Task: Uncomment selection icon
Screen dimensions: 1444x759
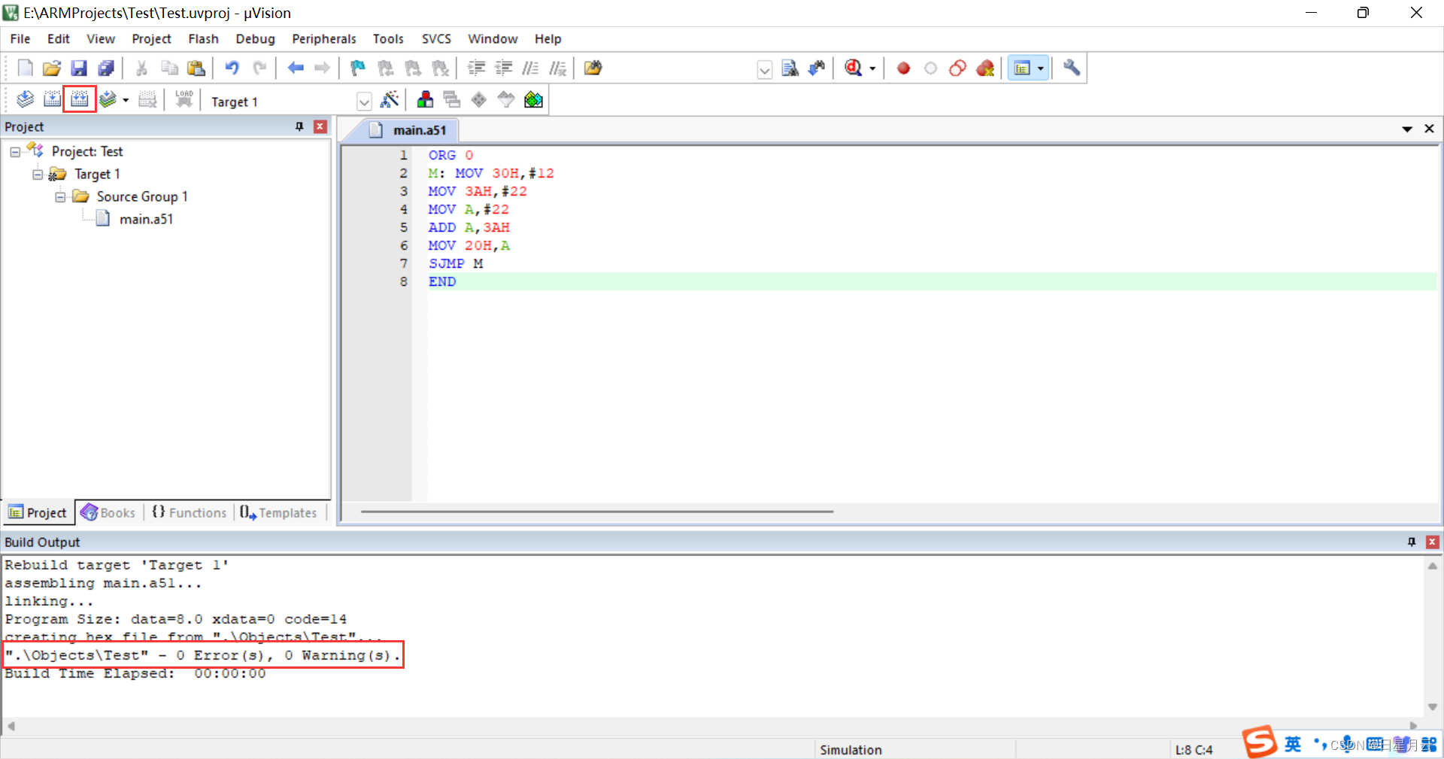Action: tap(557, 68)
